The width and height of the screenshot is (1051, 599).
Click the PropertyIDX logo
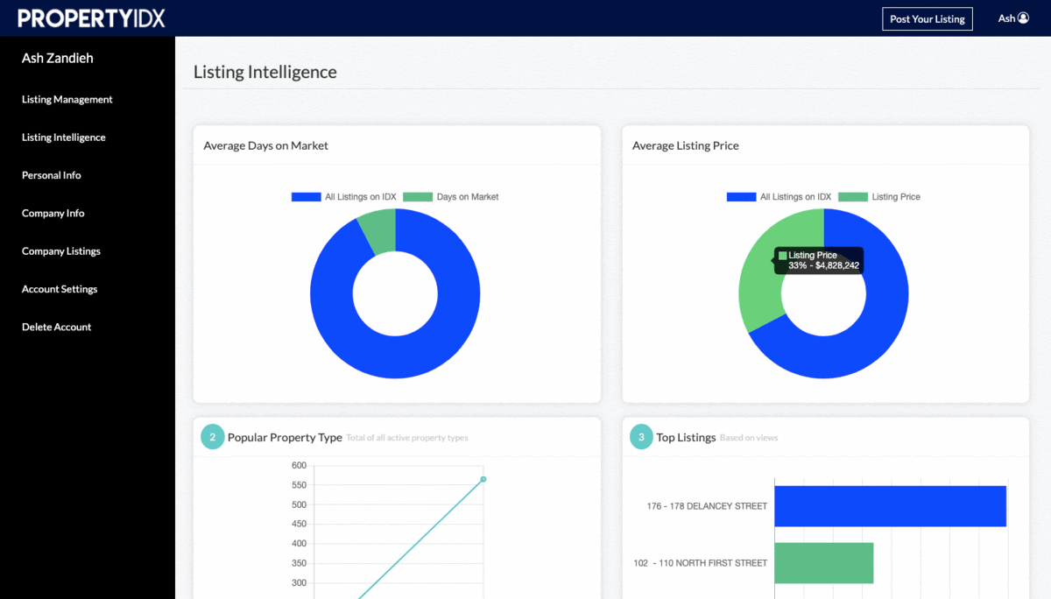(91, 18)
